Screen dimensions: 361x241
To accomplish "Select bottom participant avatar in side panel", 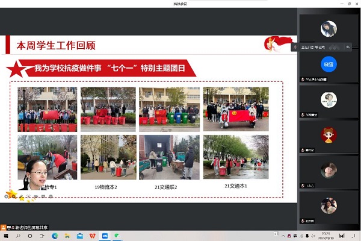I will tap(329, 205).
